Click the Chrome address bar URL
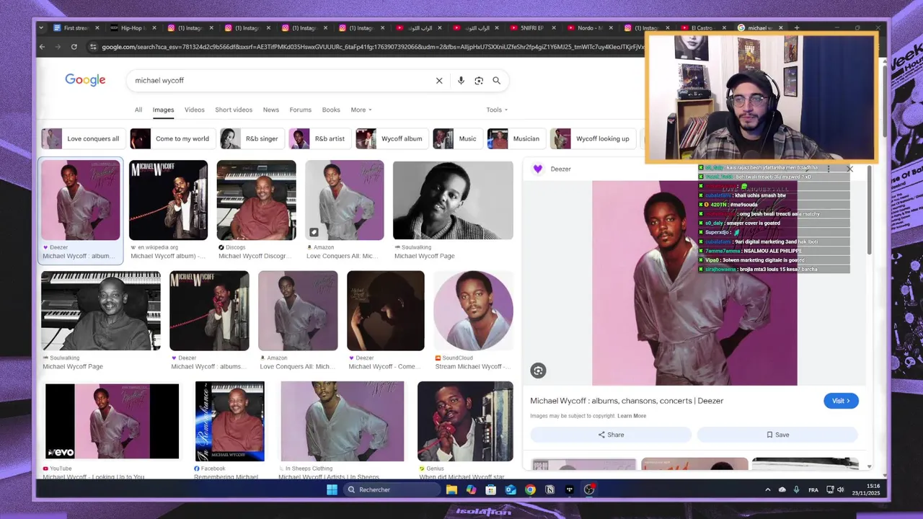The height and width of the screenshot is (519, 923). click(371, 47)
